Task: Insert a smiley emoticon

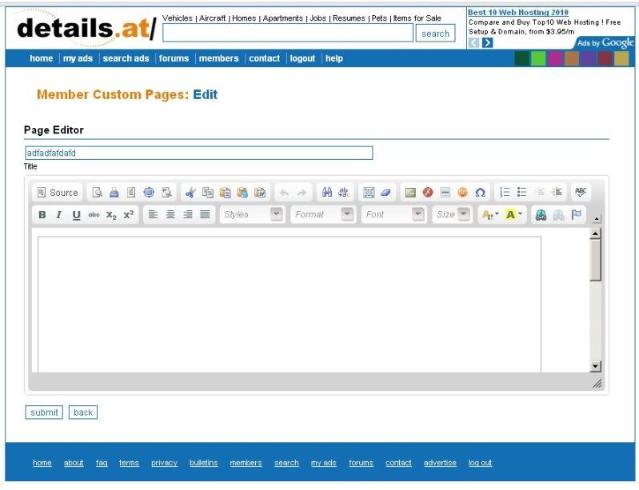Action: click(x=462, y=193)
